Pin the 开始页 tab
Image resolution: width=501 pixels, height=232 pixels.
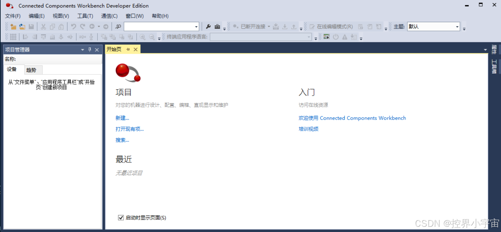(128, 49)
